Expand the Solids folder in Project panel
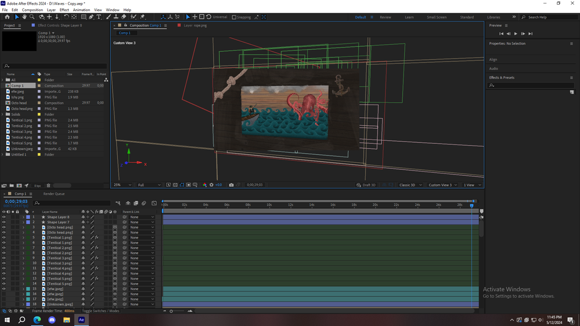580x326 pixels. [x=3, y=114]
